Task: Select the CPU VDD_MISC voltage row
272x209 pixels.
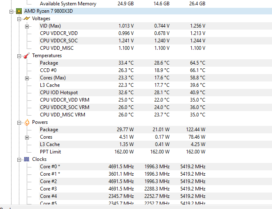Action: (x=156, y=48)
